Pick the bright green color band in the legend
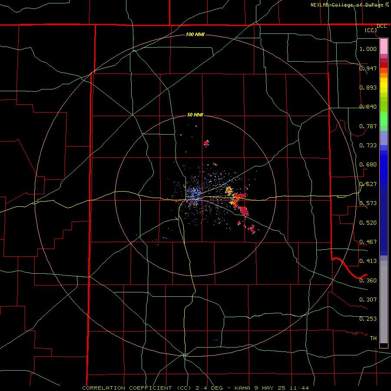 (384, 119)
